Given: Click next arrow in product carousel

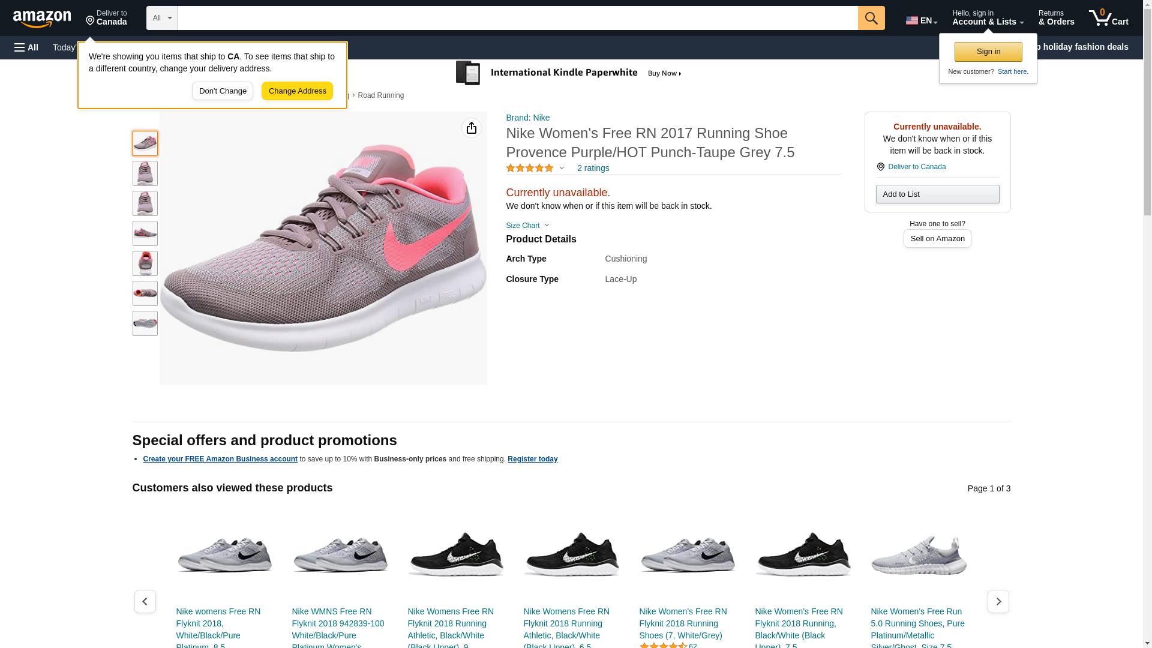Looking at the screenshot, I should point(998,601).
